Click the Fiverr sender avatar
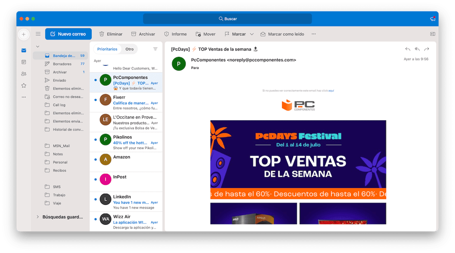 coord(106,100)
